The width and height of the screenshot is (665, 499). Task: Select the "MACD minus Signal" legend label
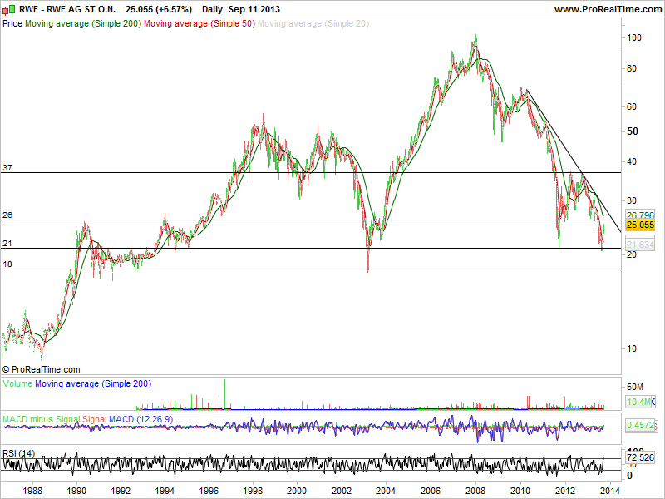point(41,420)
